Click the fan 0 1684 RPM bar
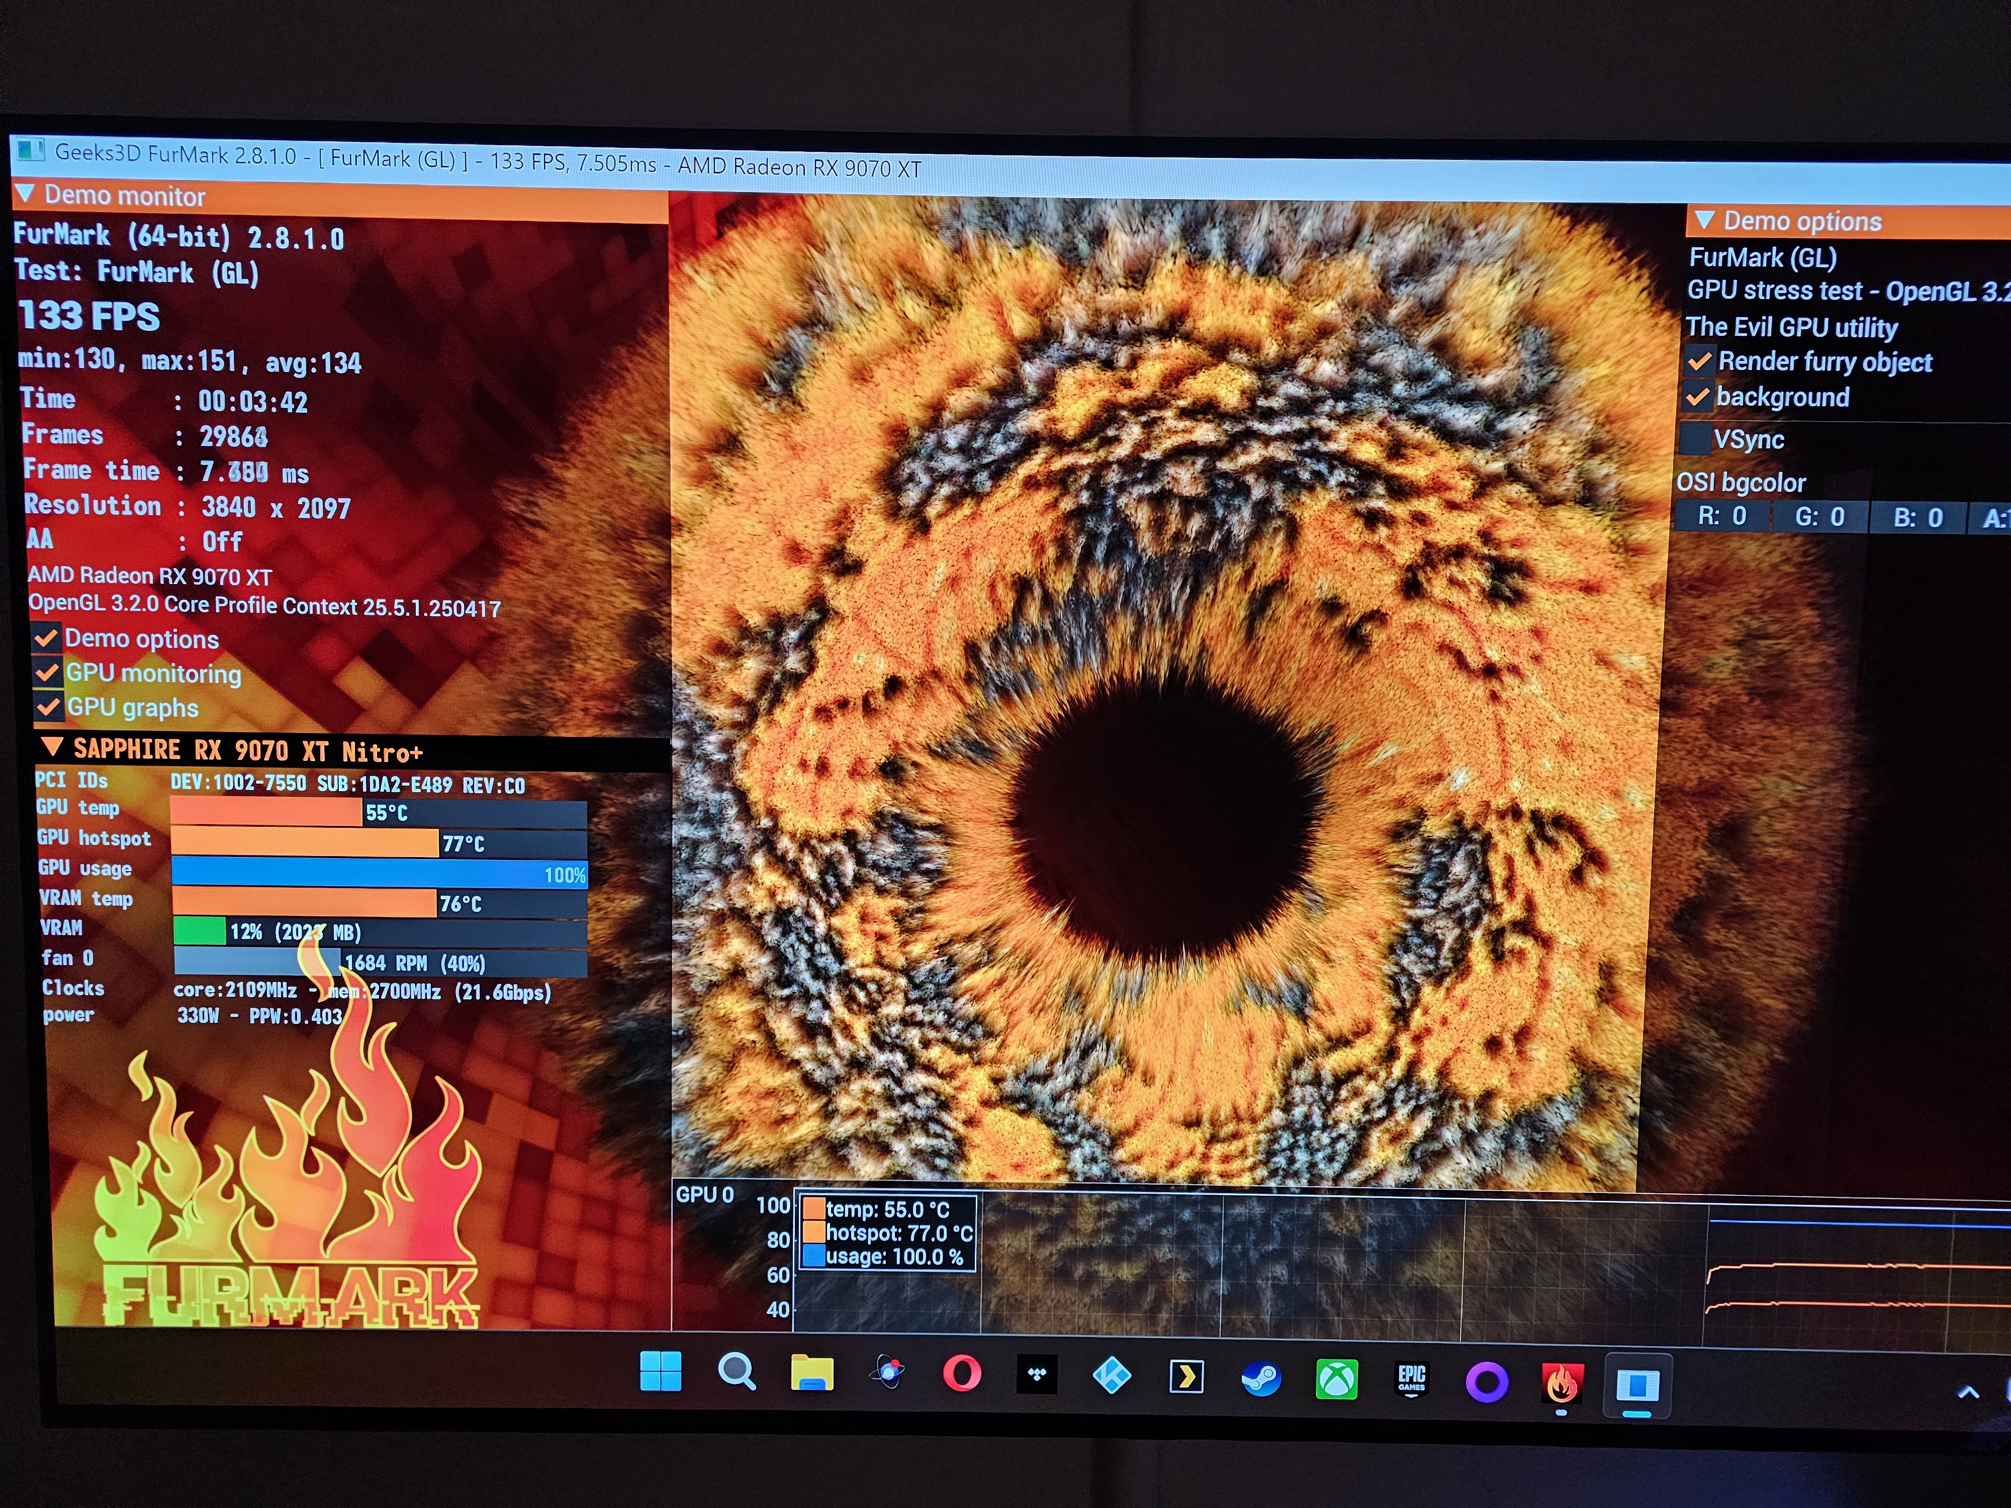 (x=381, y=962)
